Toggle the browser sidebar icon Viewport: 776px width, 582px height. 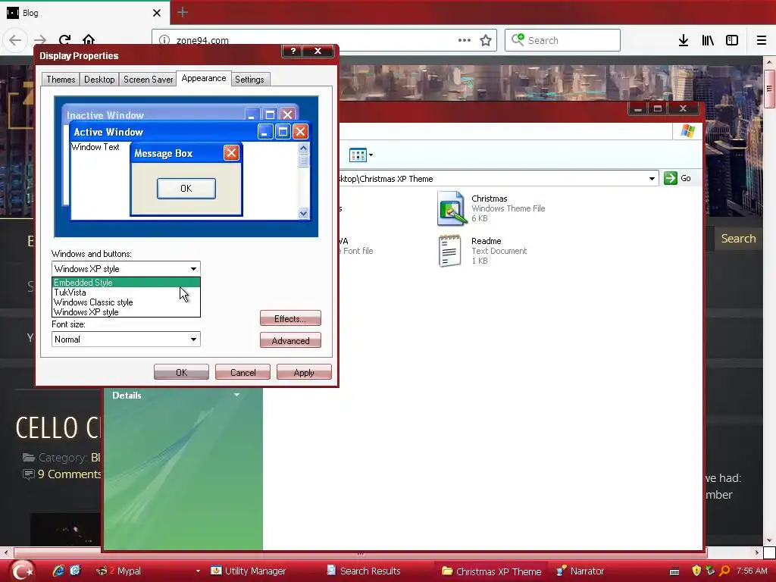pyautogui.click(x=732, y=40)
